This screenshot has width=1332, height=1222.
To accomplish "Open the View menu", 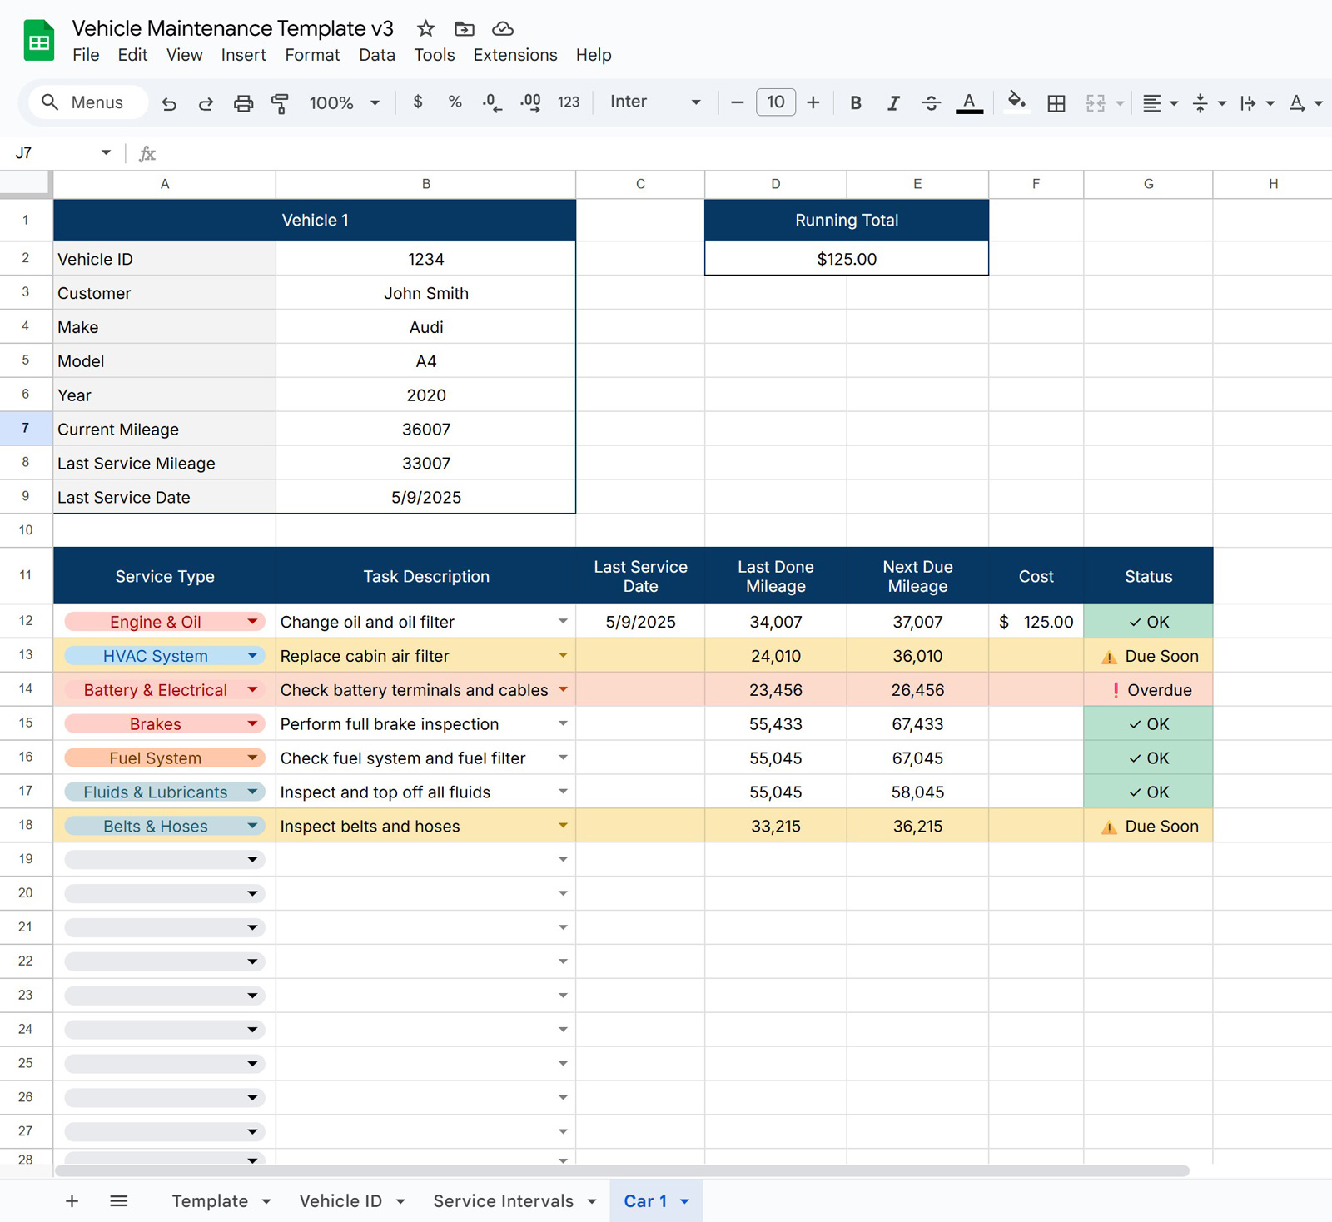I will 184,55.
